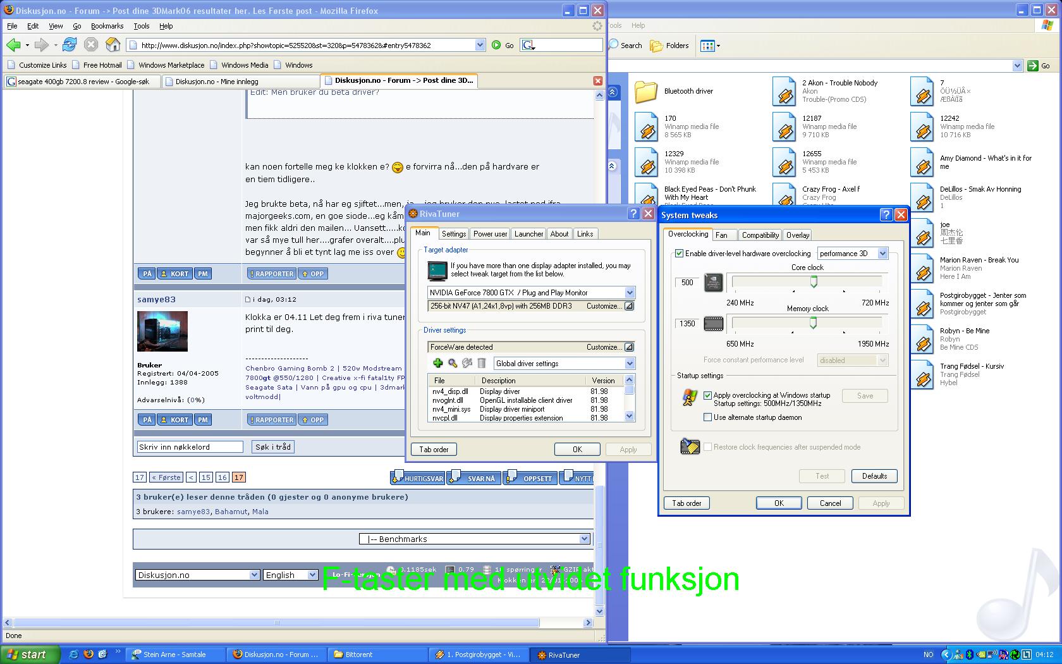Image resolution: width=1062 pixels, height=664 pixels.
Task: Close the current Firefox tab with red X
Action: coord(598,81)
